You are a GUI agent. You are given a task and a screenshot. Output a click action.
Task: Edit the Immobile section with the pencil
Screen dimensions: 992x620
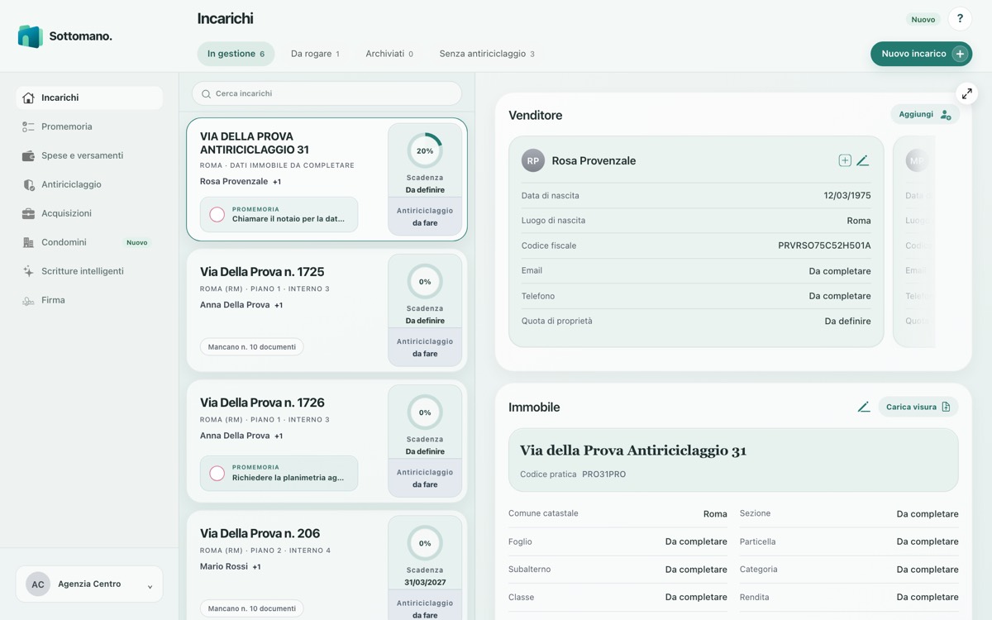[x=863, y=407]
